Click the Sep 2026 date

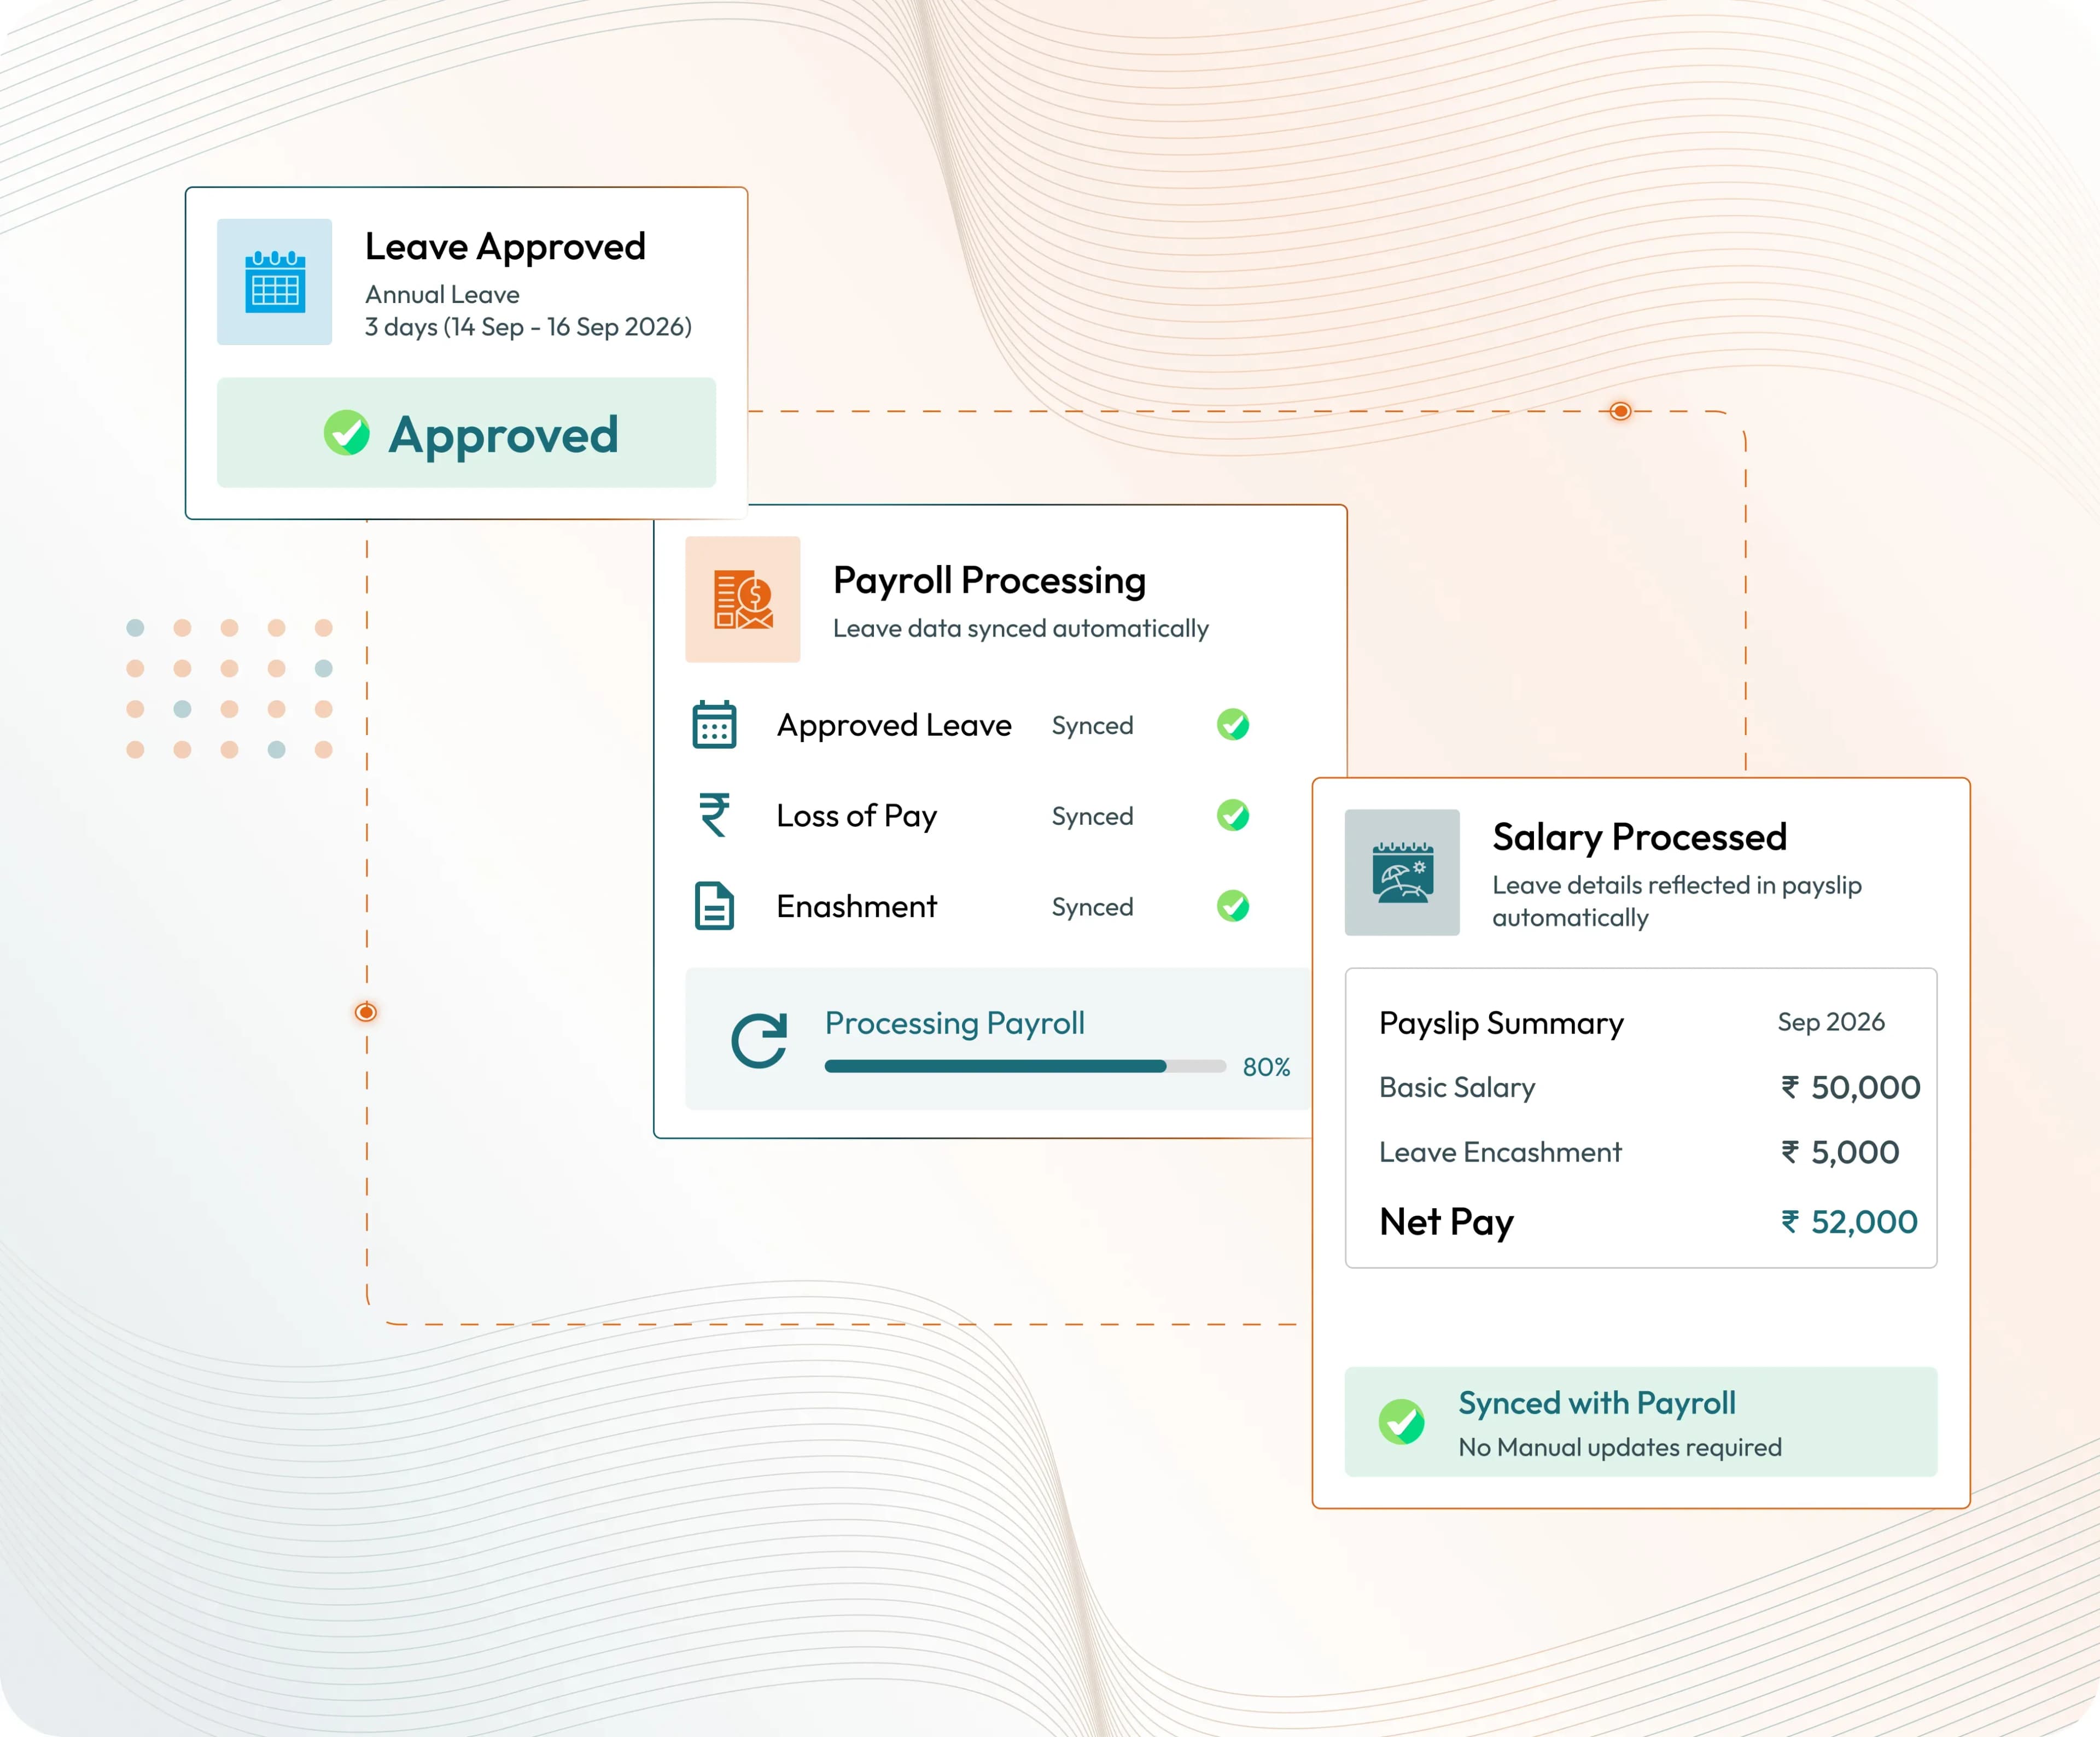click(x=1830, y=1022)
